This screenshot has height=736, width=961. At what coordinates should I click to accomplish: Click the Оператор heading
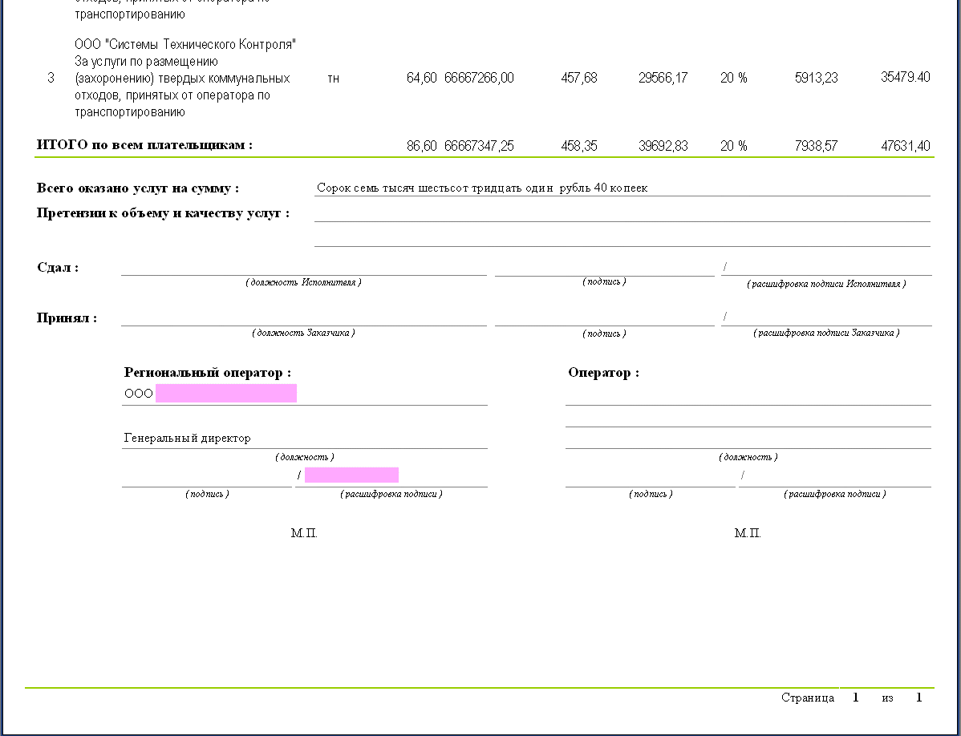point(603,373)
